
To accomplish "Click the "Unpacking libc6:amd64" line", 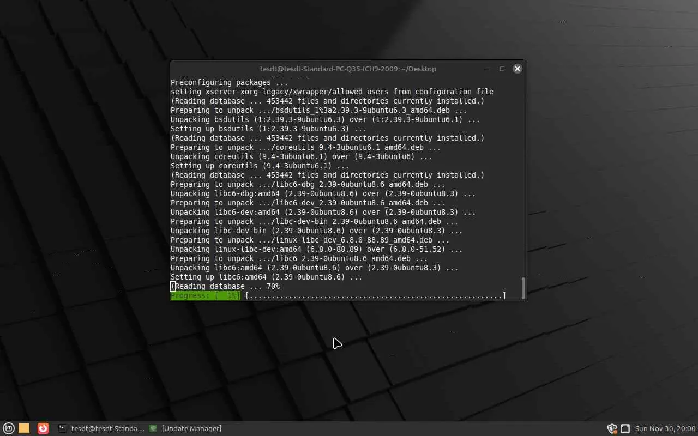I will (x=315, y=268).
